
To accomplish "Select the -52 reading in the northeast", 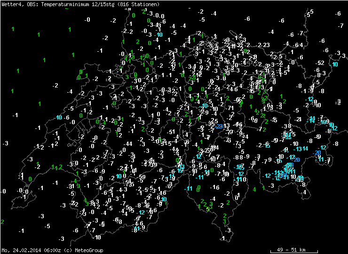I will tap(320, 63).
